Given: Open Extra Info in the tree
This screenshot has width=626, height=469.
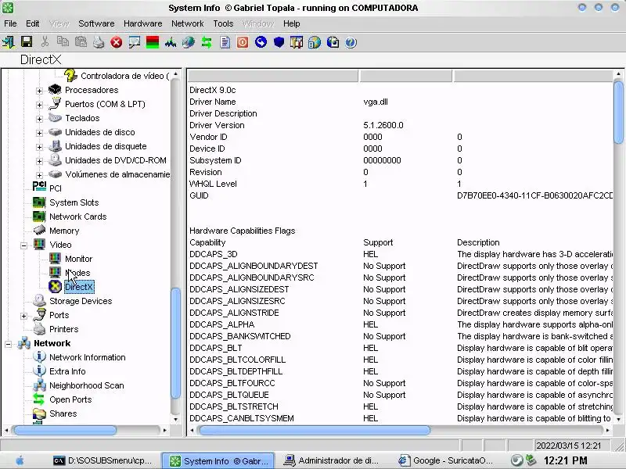Looking at the screenshot, I should point(67,371).
